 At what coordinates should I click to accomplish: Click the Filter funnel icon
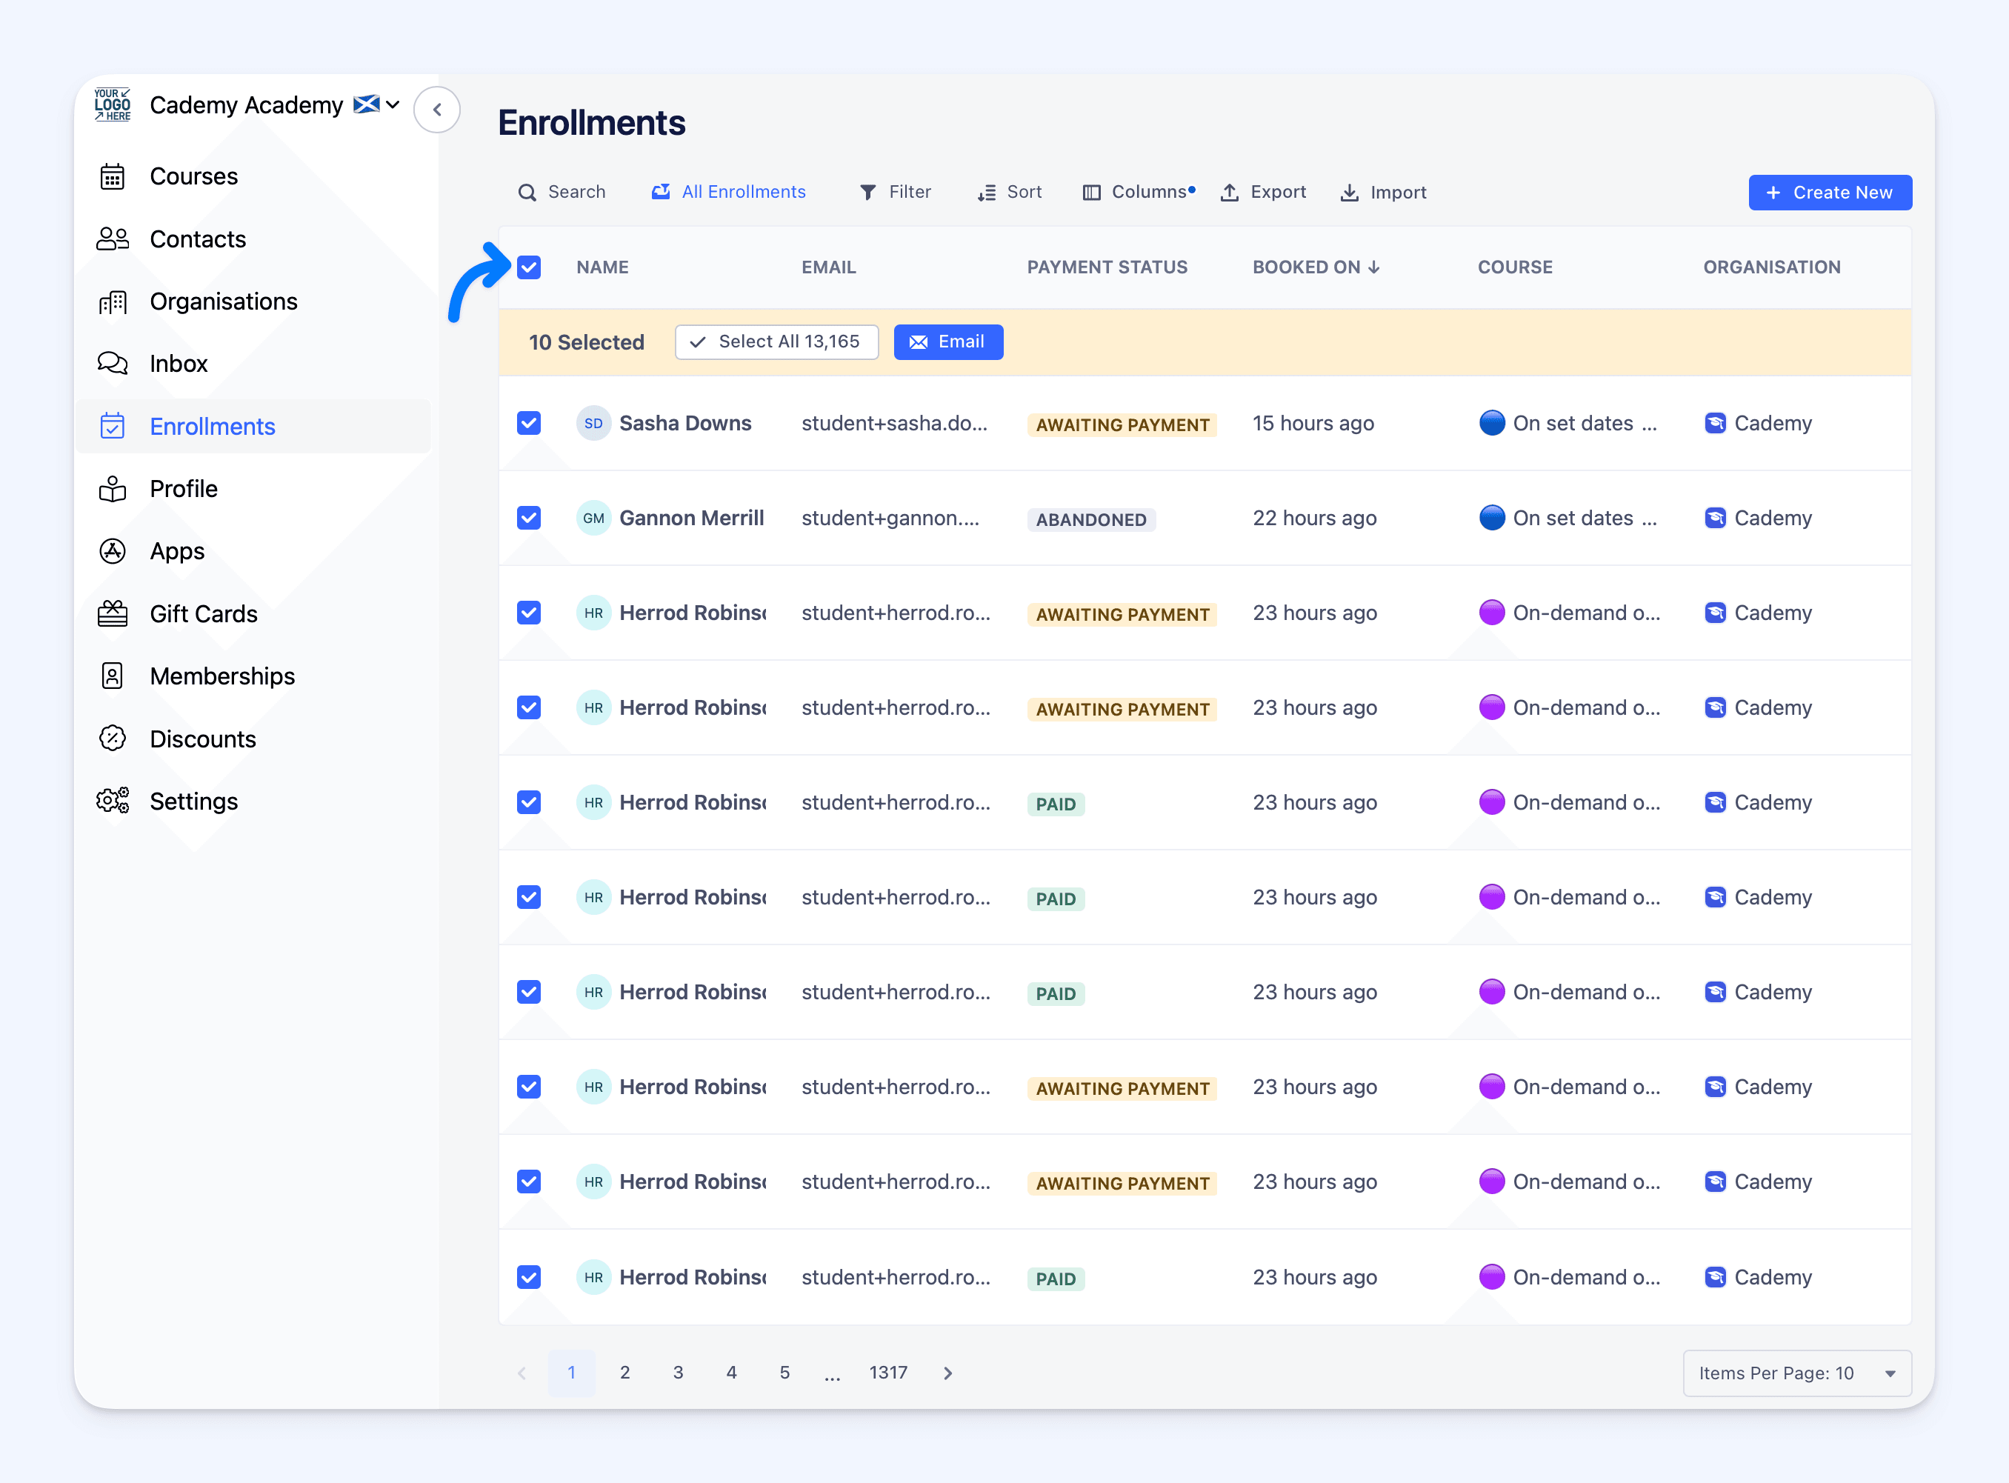(x=867, y=192)
